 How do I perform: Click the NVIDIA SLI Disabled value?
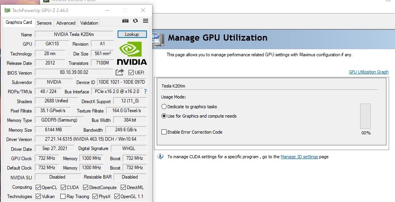(58, 177)
